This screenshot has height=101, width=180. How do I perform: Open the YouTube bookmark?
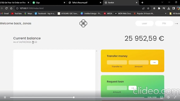16,13
